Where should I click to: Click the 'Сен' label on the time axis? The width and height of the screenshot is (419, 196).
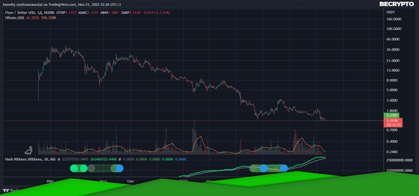(130, 181)
